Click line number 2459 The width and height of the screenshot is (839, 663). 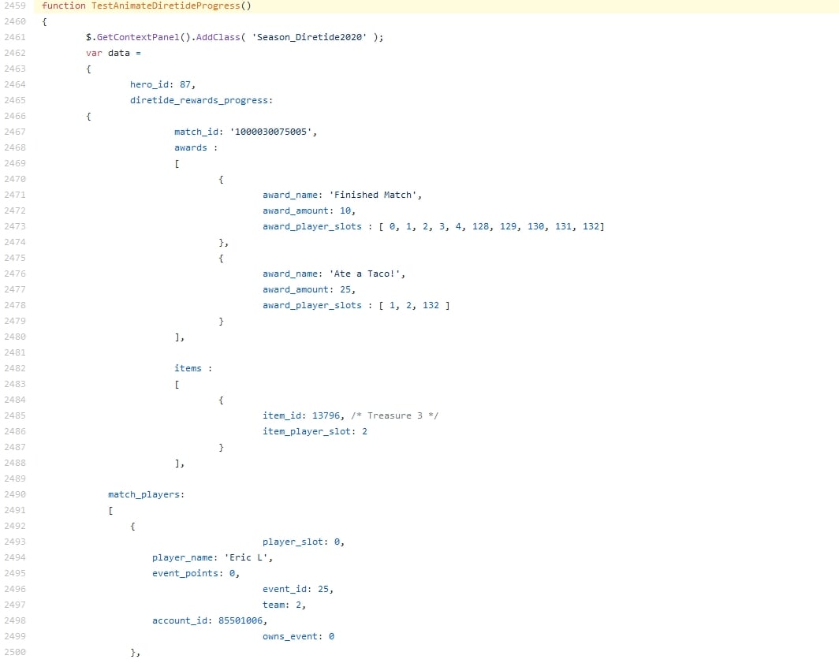(14, 6)
